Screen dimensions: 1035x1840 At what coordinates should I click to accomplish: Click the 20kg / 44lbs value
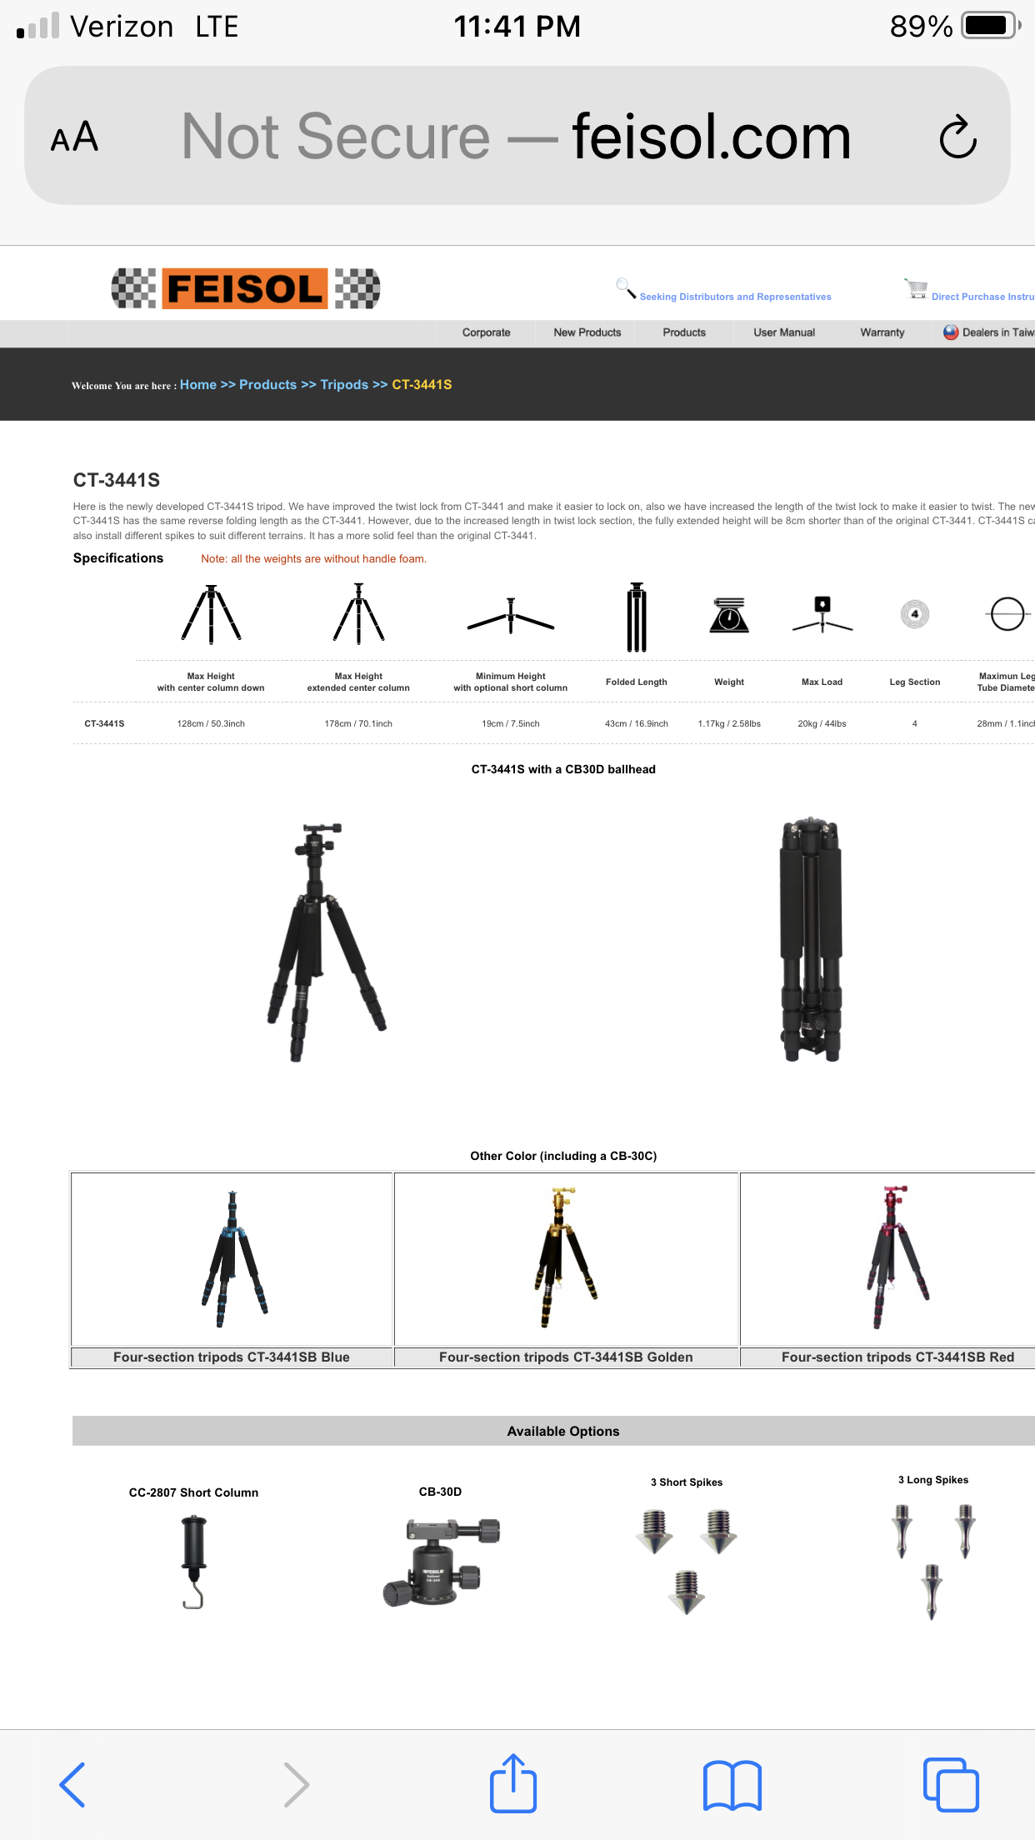[822, 723]
